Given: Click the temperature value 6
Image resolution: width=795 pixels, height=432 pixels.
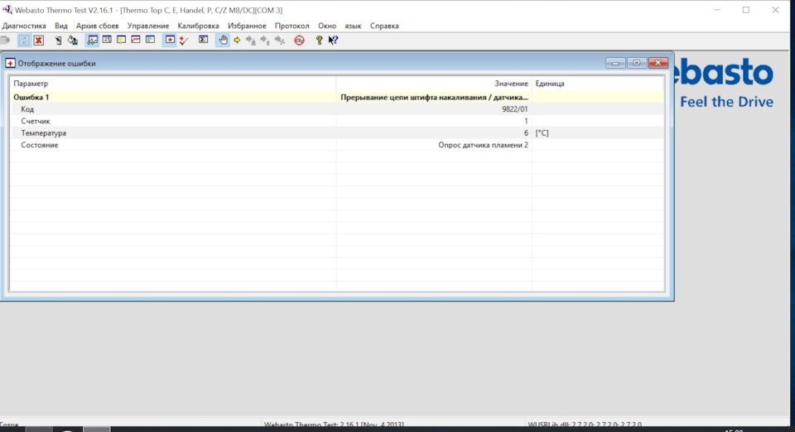Looking at the screenshot, I should [526, 132].
